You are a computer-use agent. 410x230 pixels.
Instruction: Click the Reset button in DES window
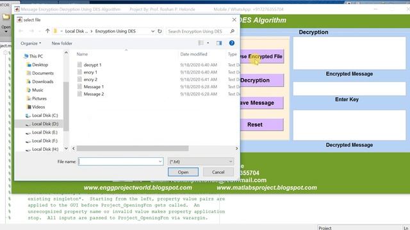(x=262, y=125)
